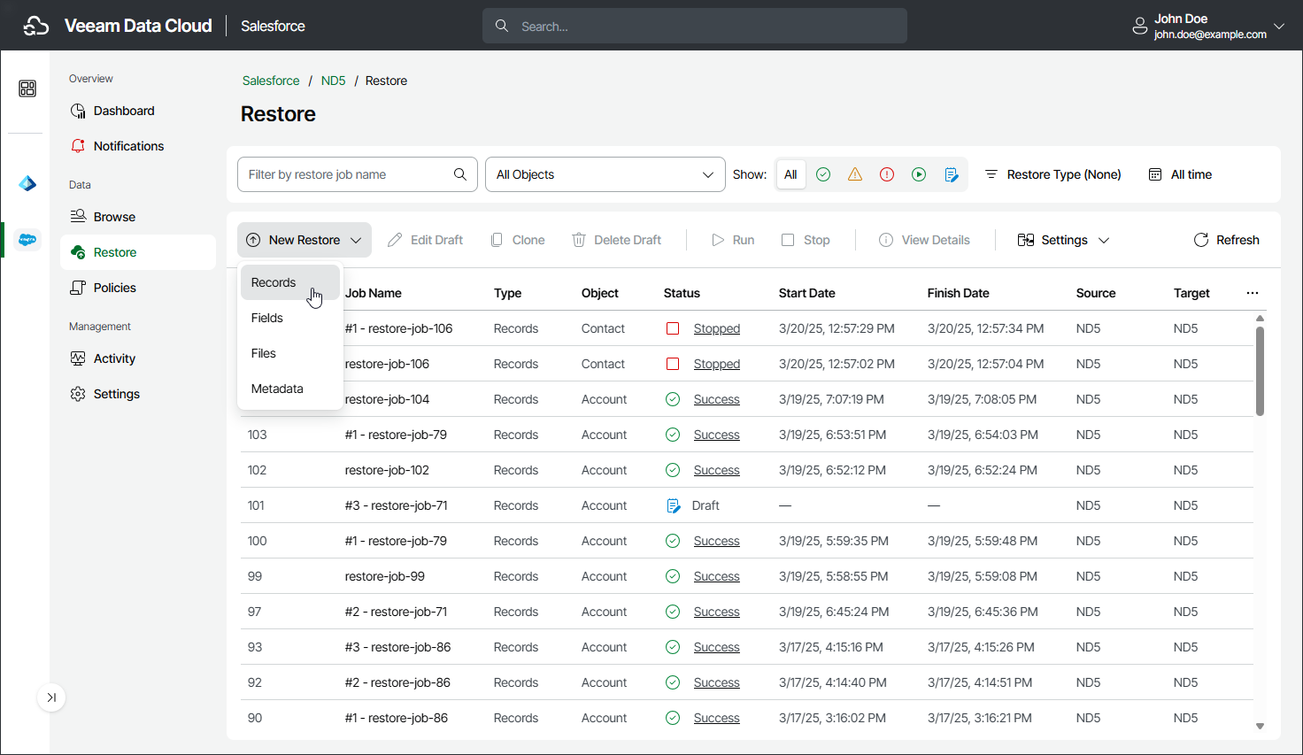The image size is (1303, 755).
Task: Focus the top Search box
Action: [695, 26]
